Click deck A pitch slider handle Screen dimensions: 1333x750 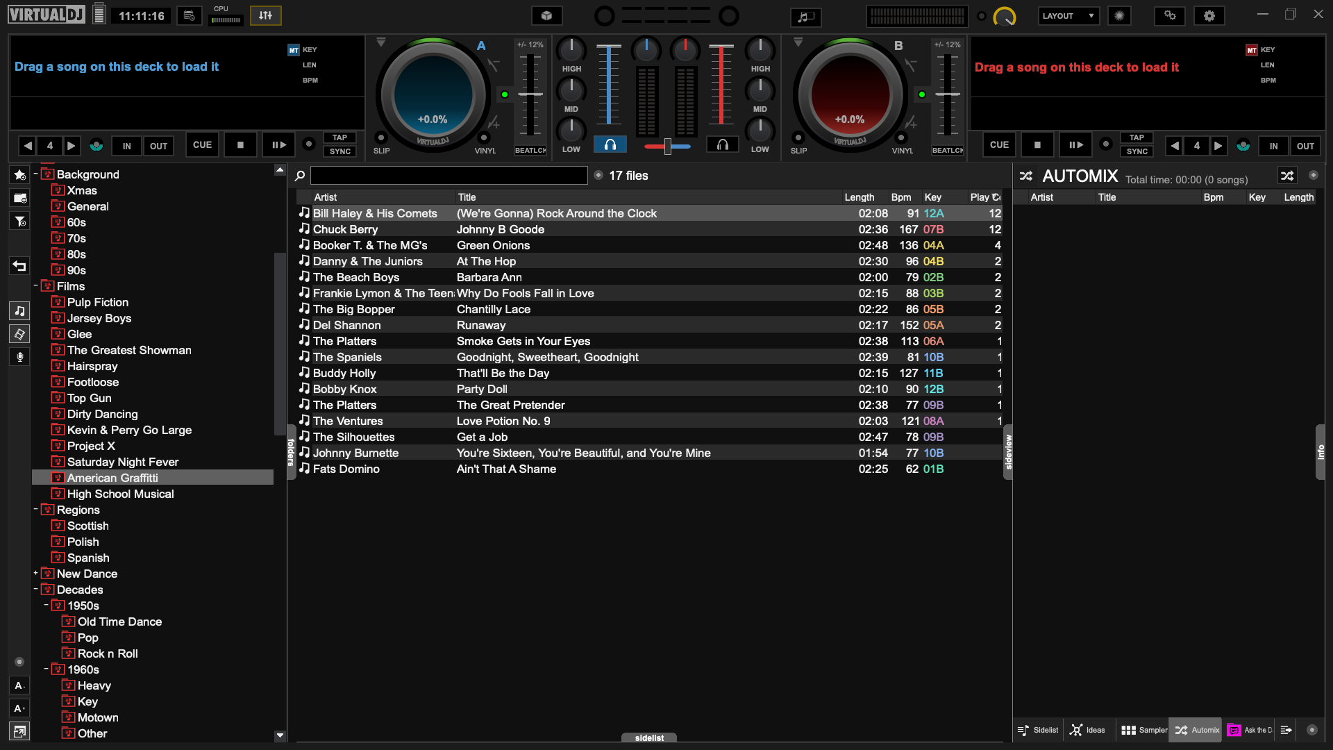pos(530,94)
